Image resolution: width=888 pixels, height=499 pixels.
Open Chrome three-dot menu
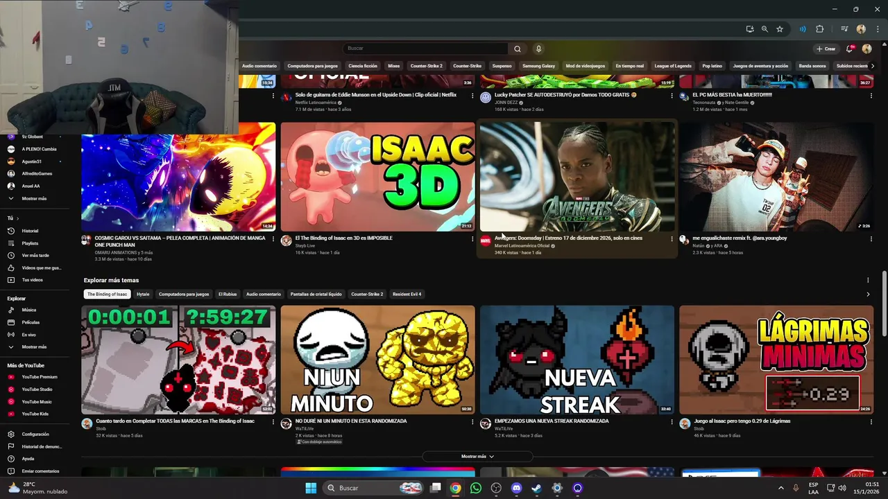(x=876, y=29)
